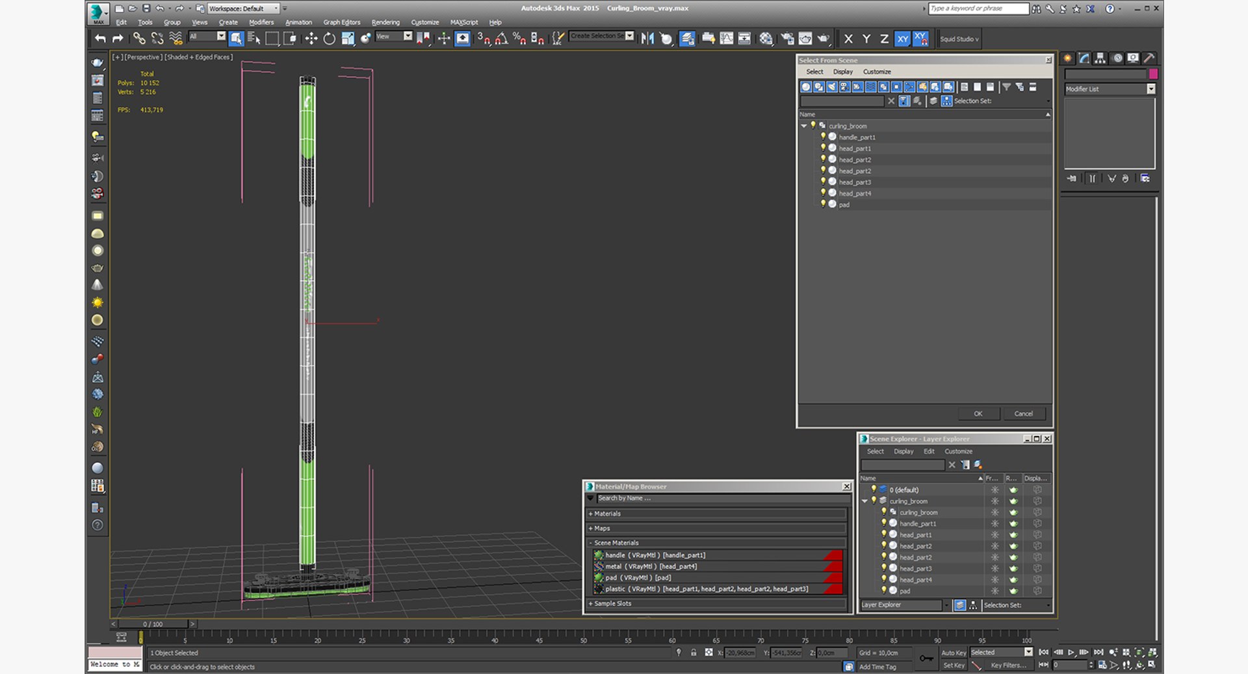Click Configure Modifier Sets icon

1145,179
